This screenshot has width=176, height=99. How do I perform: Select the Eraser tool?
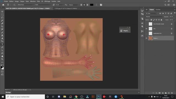point(2,38)
